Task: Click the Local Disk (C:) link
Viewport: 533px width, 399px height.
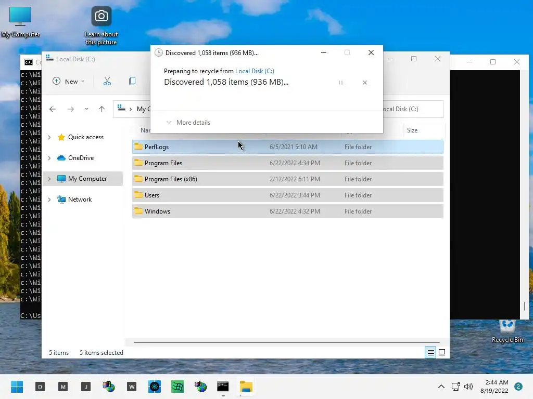Action: [x=255, y=71]
